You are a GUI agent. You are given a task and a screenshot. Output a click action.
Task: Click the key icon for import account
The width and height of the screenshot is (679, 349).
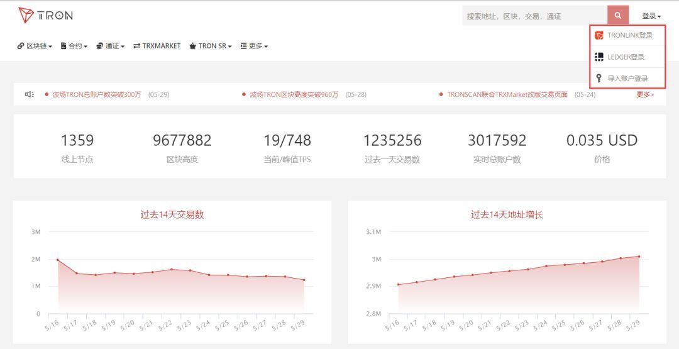[599, 79]
